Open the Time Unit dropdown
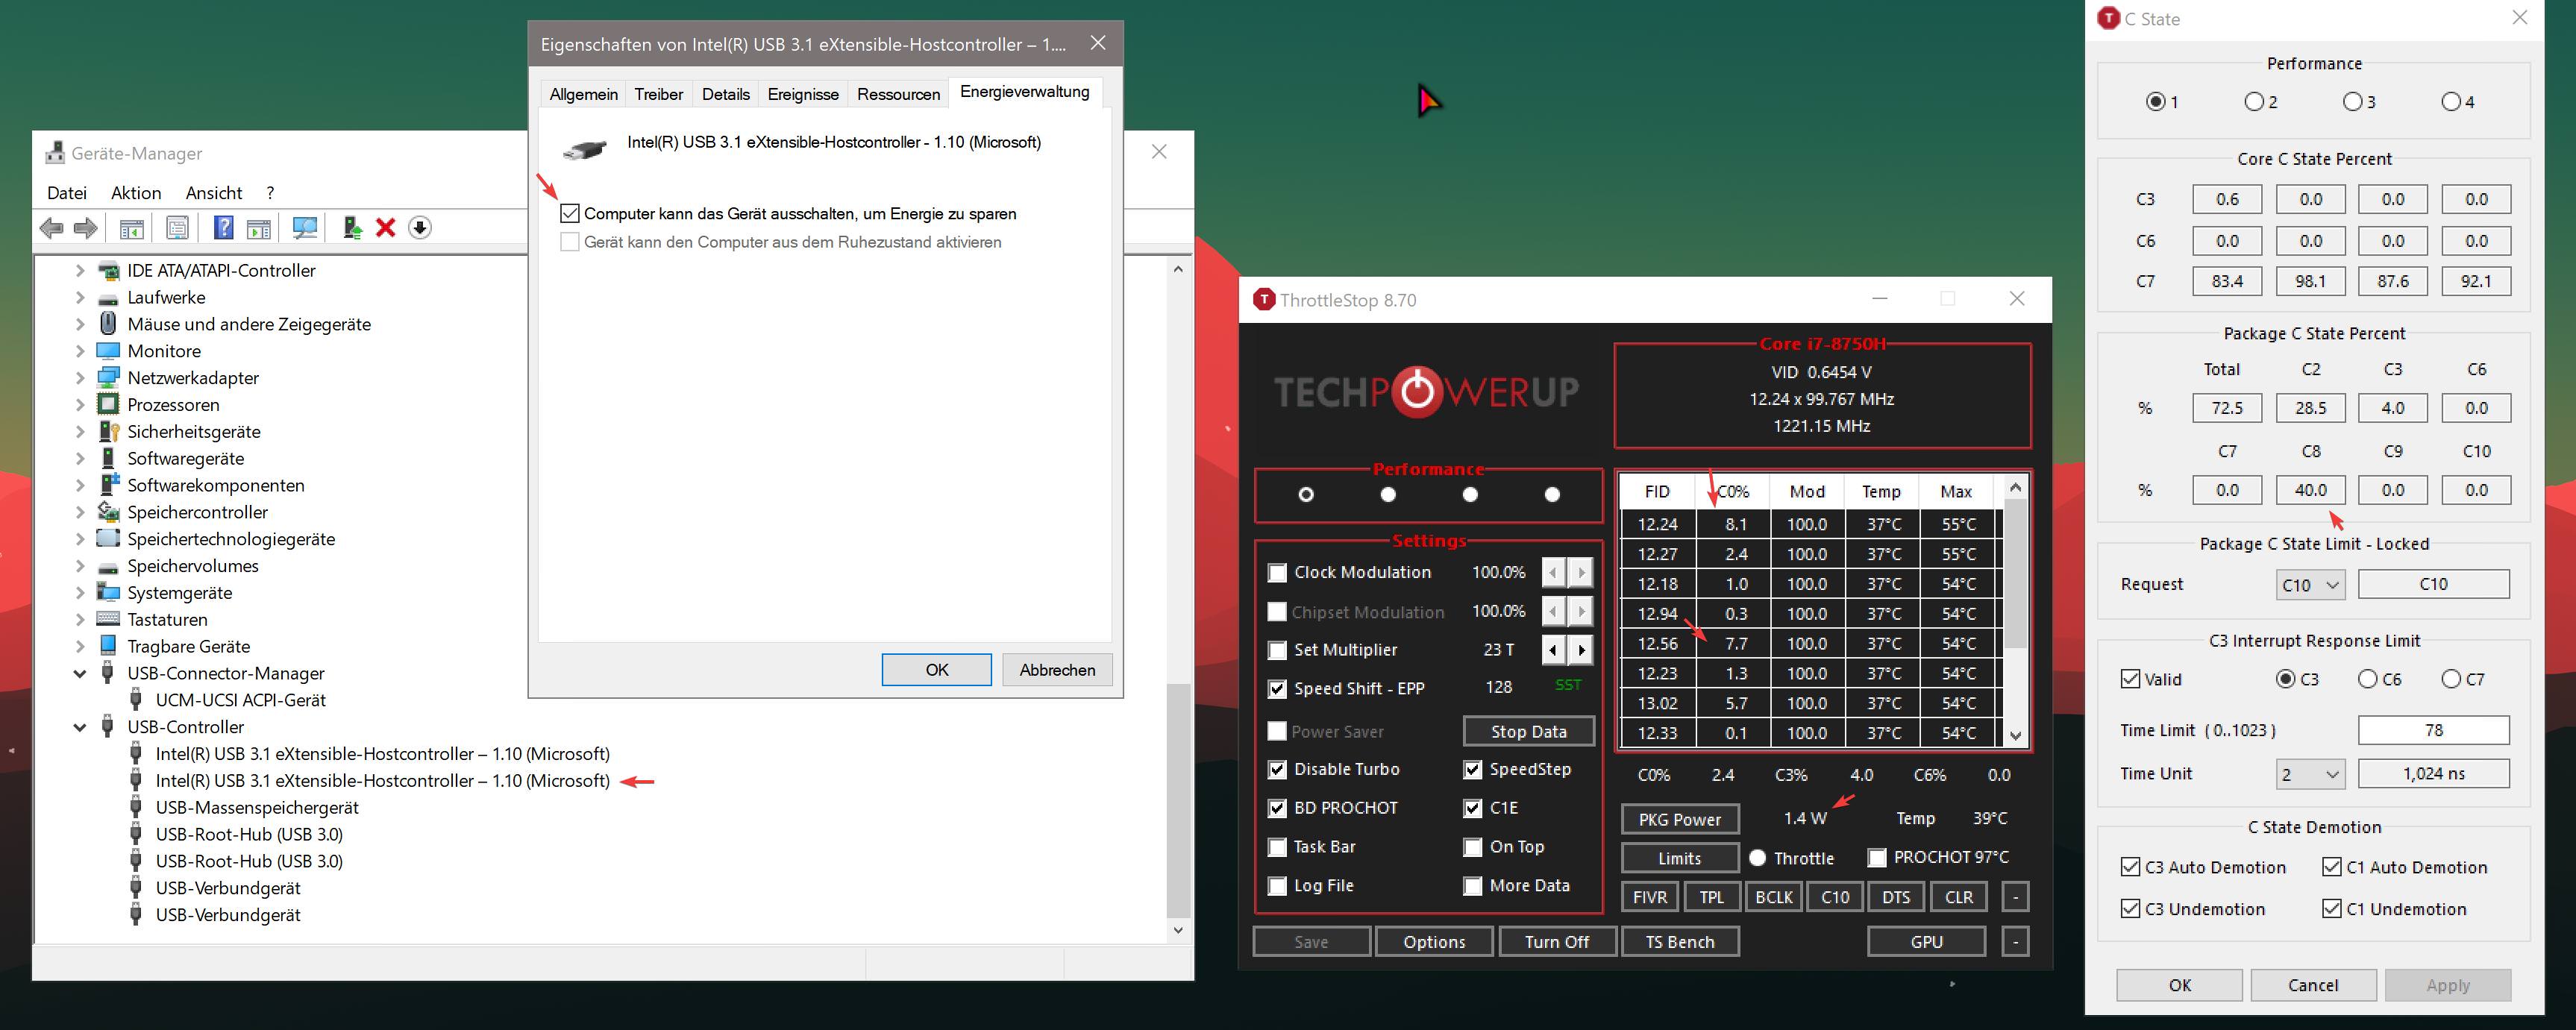Image resolution: width=2576 pixels, height=1030 pixels. [x=2310, y=774]
